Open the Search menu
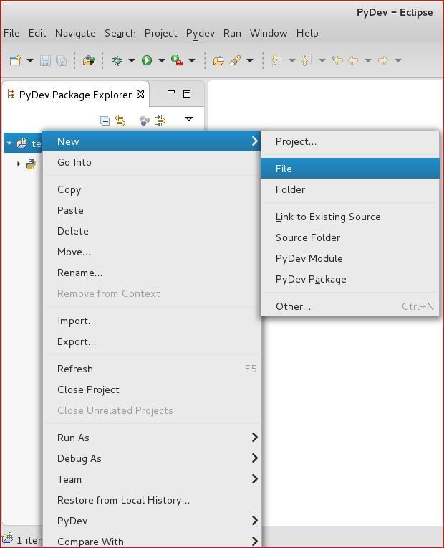This screenshot has width=444, height=548. 120,33
